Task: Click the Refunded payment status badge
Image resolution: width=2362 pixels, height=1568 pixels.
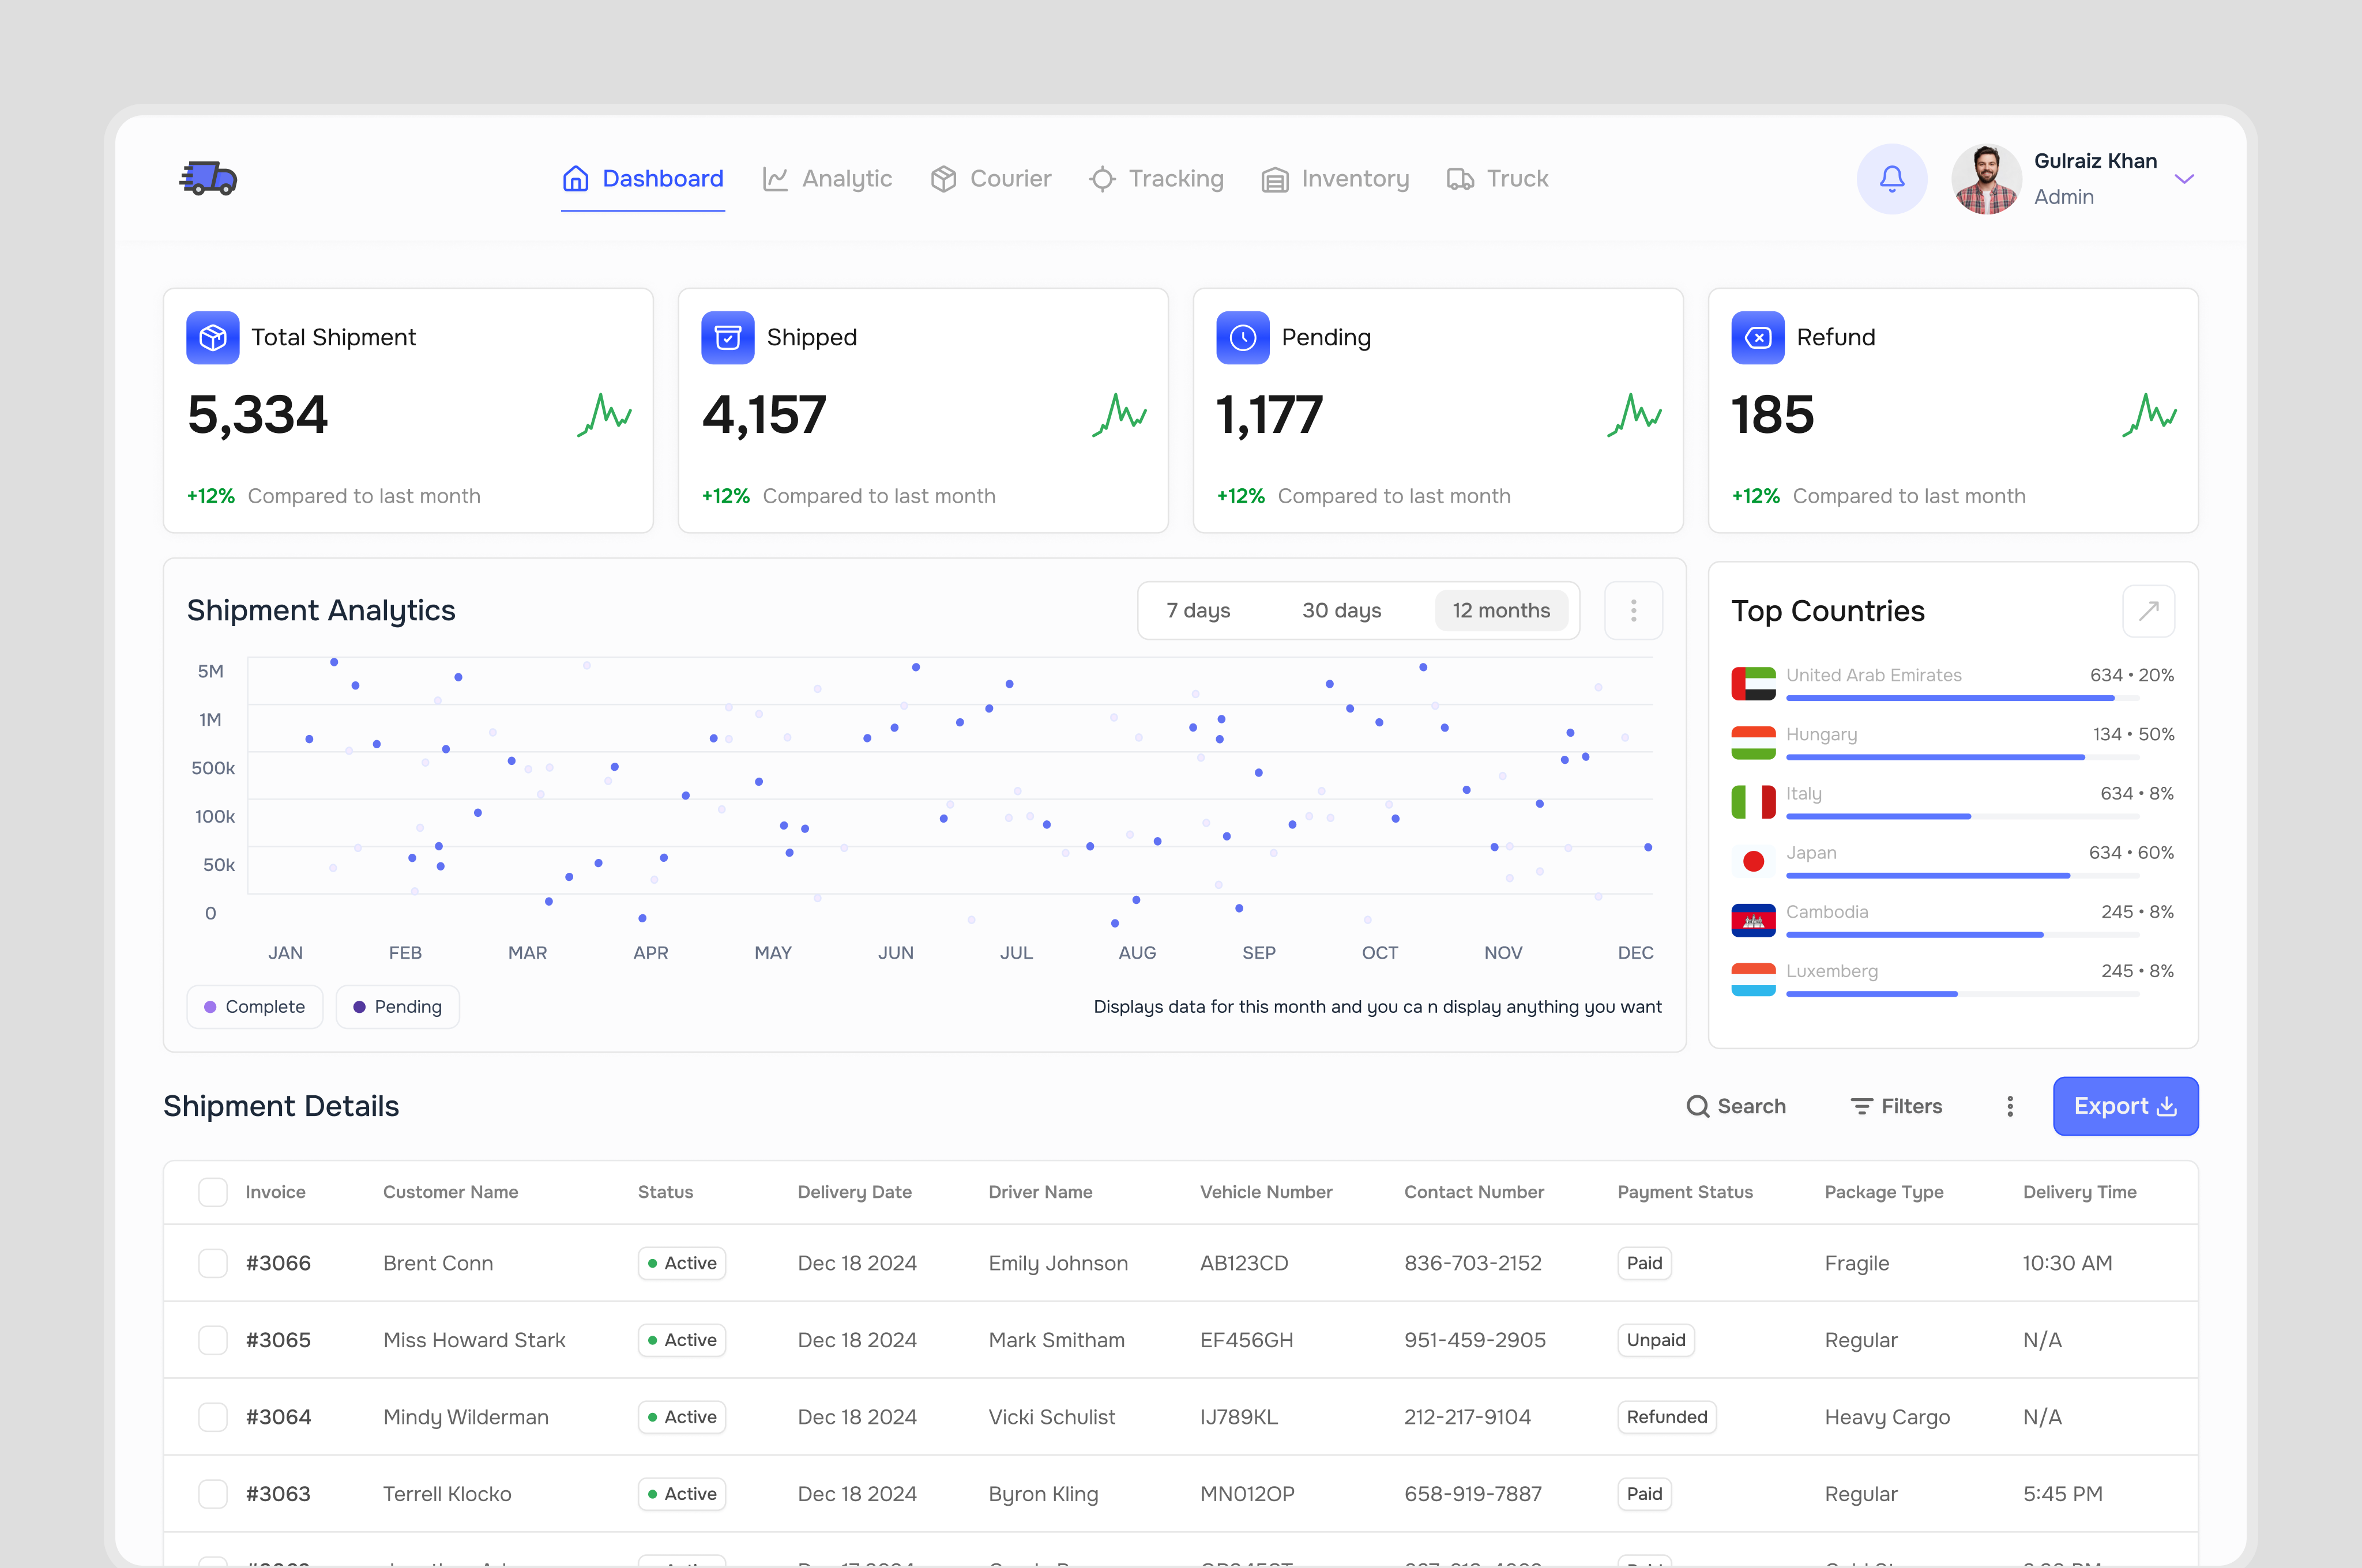Action: [1666, 1417]
